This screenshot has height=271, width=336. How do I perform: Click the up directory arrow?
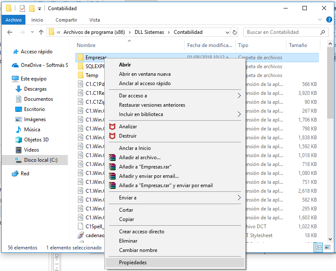click(41, 32)
